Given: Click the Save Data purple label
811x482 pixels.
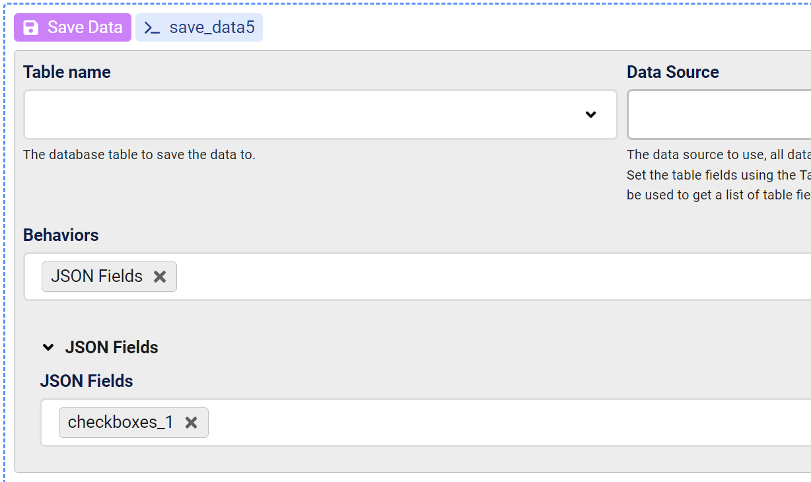Looking at the screenshot, I should [x=85, y=28].
